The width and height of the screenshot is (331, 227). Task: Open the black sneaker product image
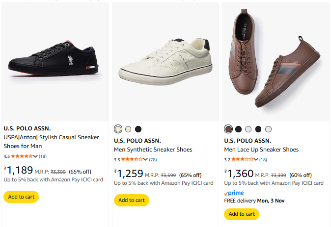tap(55, 62)
